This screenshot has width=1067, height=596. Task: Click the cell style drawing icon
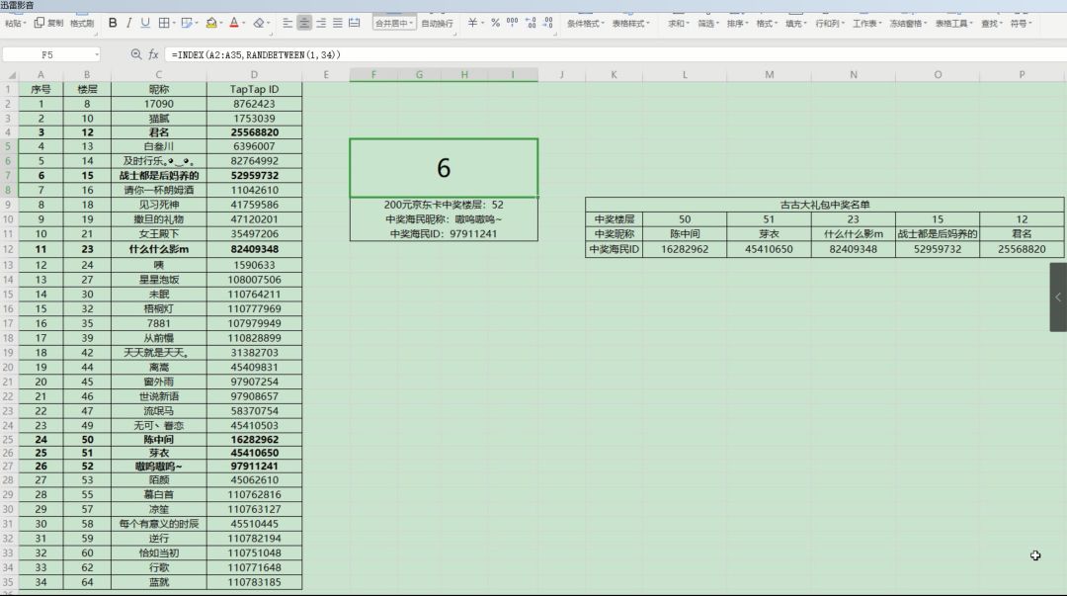click(187, 23)
